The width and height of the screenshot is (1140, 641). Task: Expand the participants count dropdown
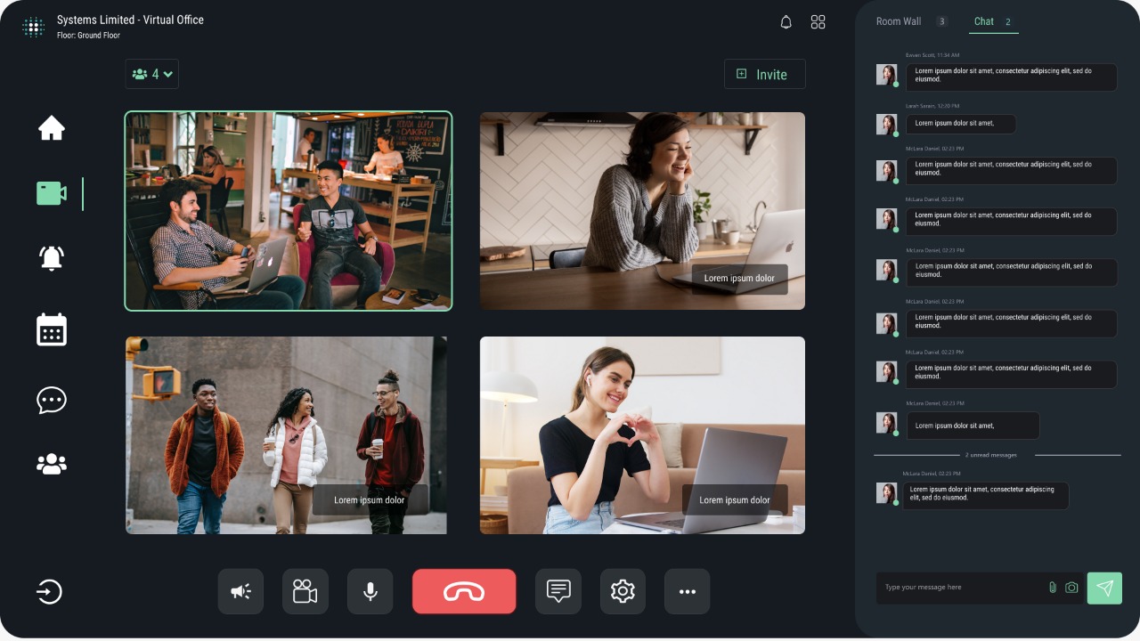(x=152, y=74)
